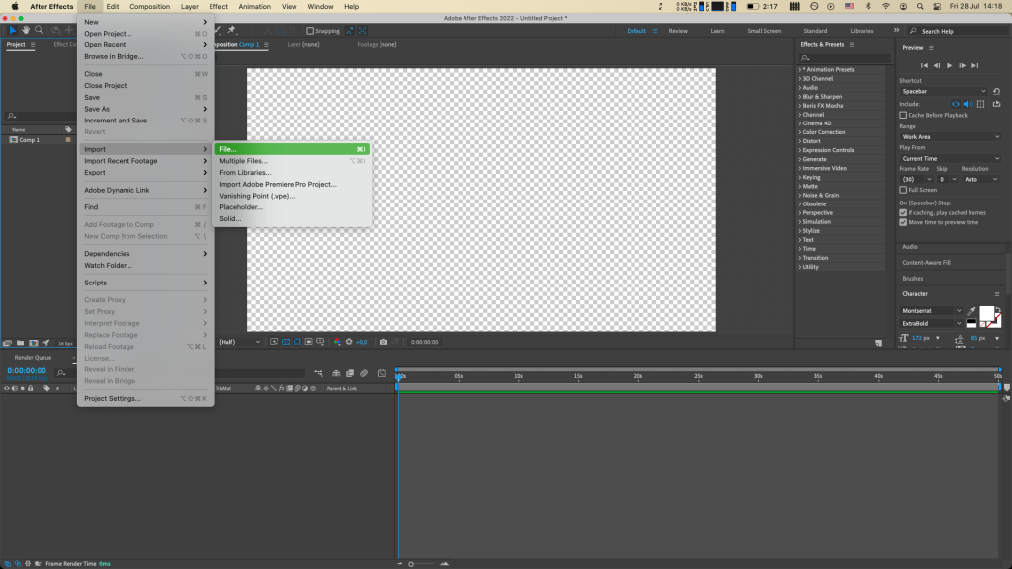Screen dimensions: 1012x569
Task: Open the Resolution dropdown set to Auto
Action: (979, 179)
